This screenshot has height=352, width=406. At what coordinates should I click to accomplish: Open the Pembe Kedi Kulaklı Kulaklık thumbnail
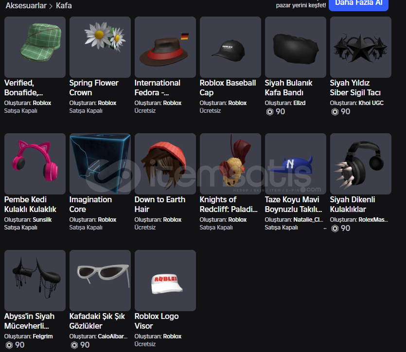click(x=35, y=164)
